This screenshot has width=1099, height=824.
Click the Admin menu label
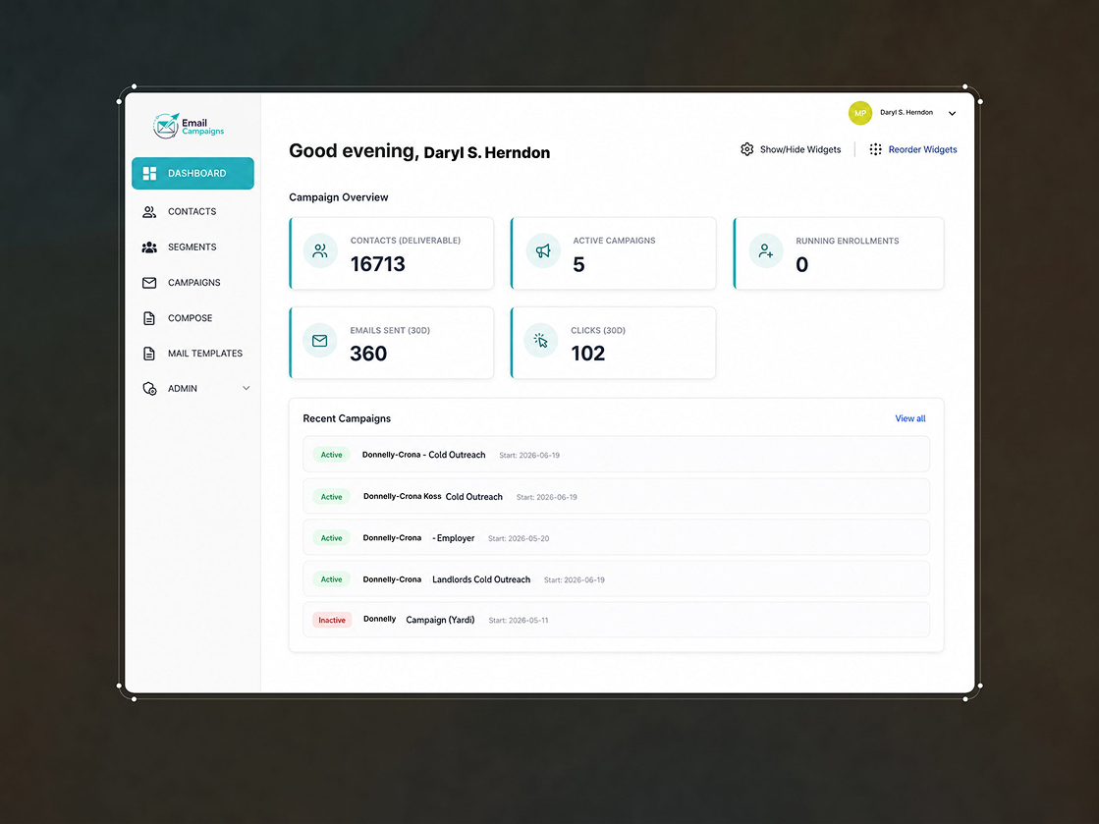click(x=183, y=388)
